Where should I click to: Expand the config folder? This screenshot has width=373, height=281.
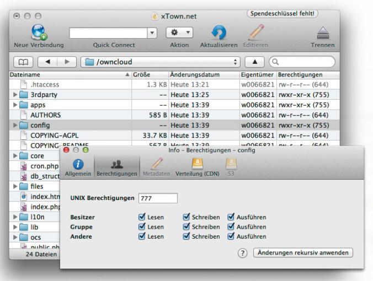coord(15,125)
